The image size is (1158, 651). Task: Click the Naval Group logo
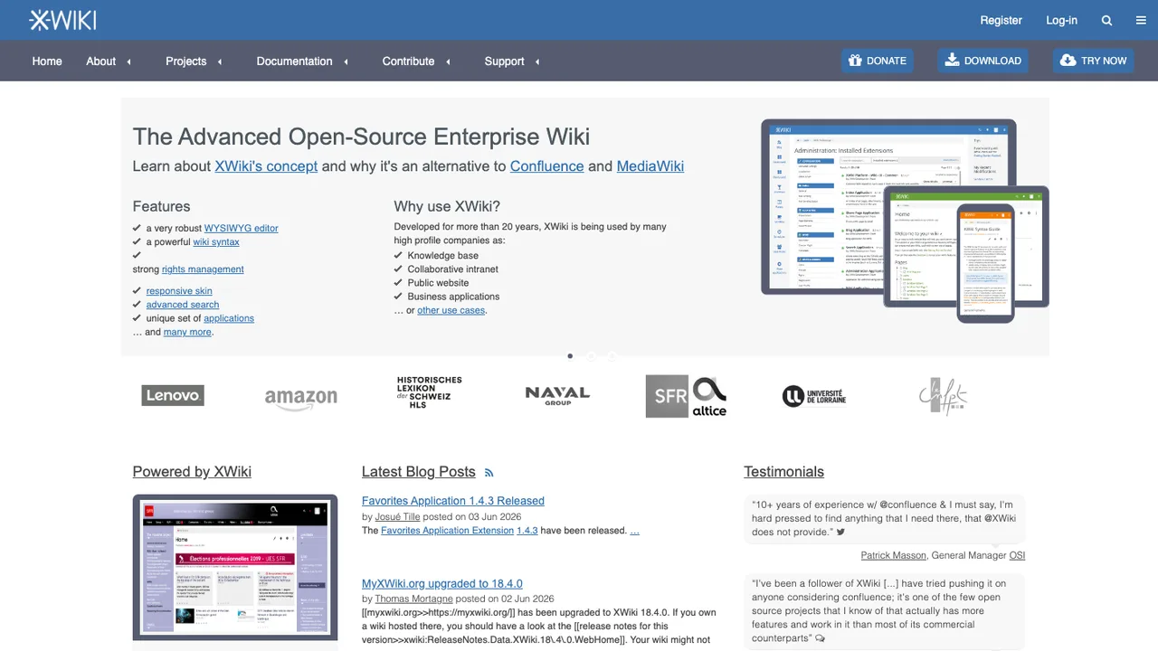(x=557, y=395)
